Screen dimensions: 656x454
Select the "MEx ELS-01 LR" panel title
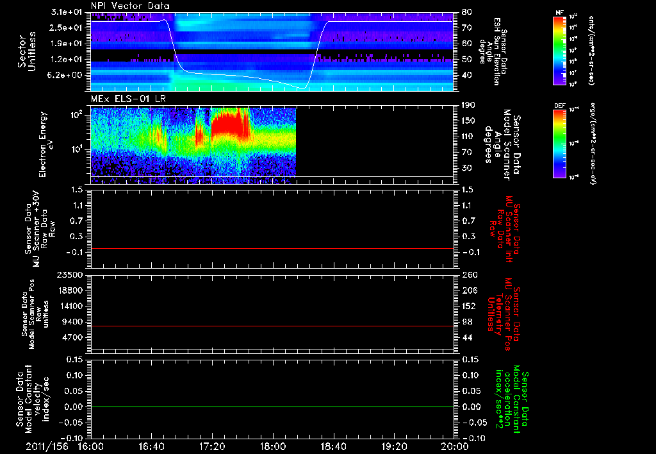[x=128, y=99]
